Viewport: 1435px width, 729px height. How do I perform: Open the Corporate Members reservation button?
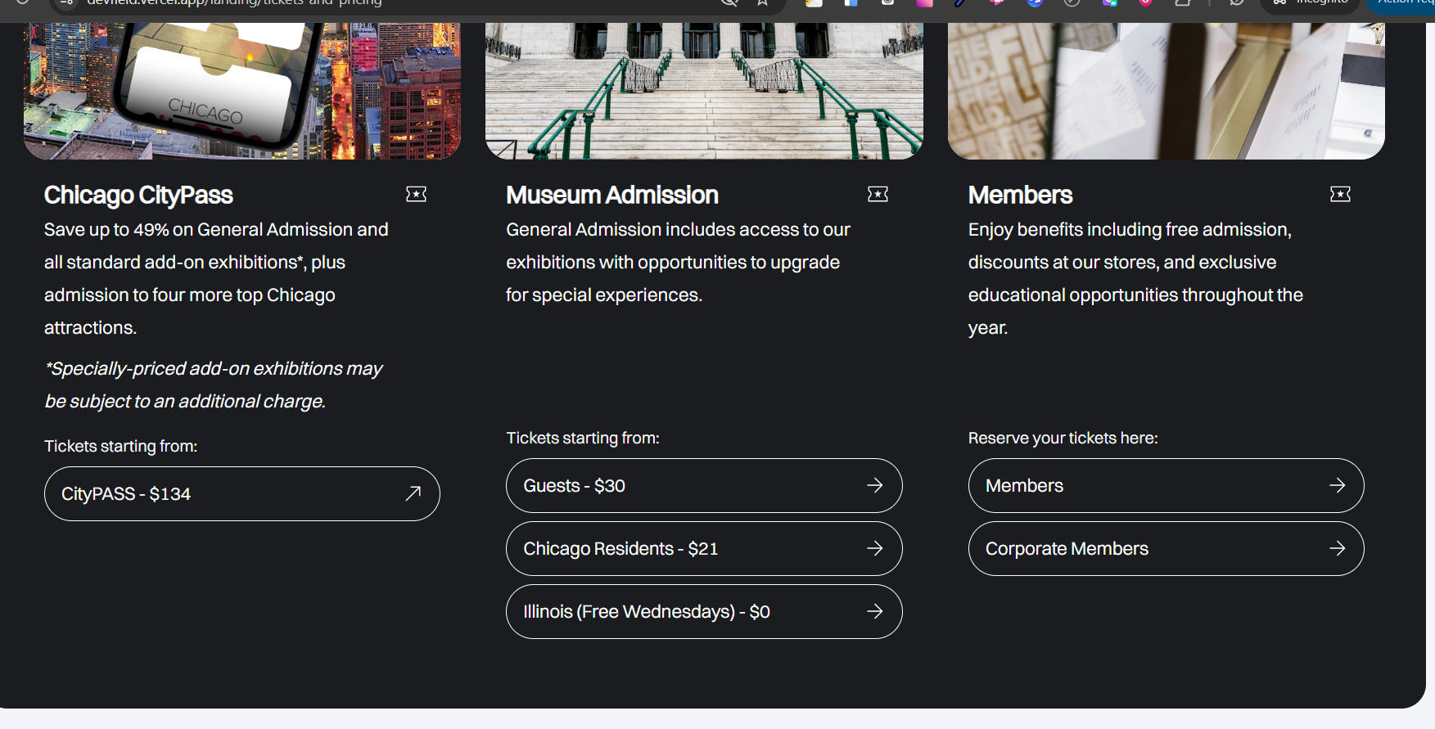click(1165, 548)
